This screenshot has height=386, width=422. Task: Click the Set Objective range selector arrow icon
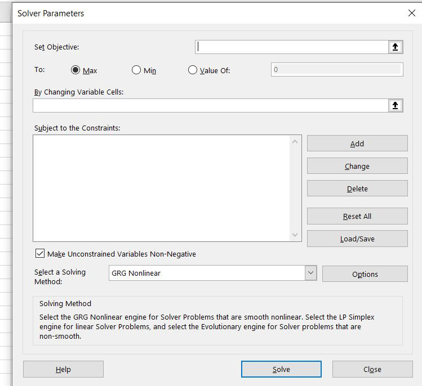tap(395, 47)
